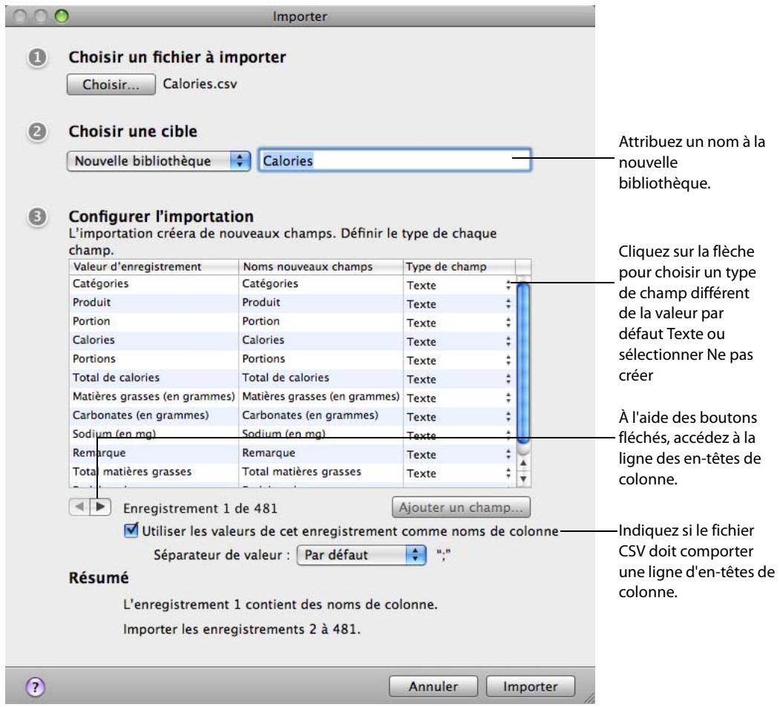The height and width of the screenshot is (707, 780).
Task: Open the Nouvelle bibliothèque target dropdown
Action: 158,160
